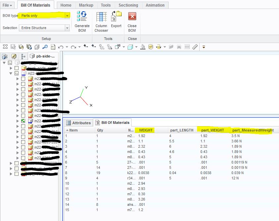Click the first move-left arrow diamond icon
Viewport: 279px width, 221px height.
pos(86,46)
